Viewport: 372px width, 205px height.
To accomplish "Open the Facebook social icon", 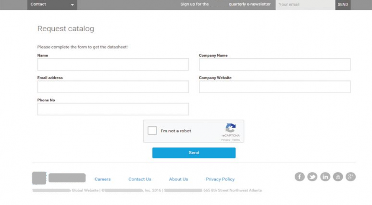I will tap(299, 177).
